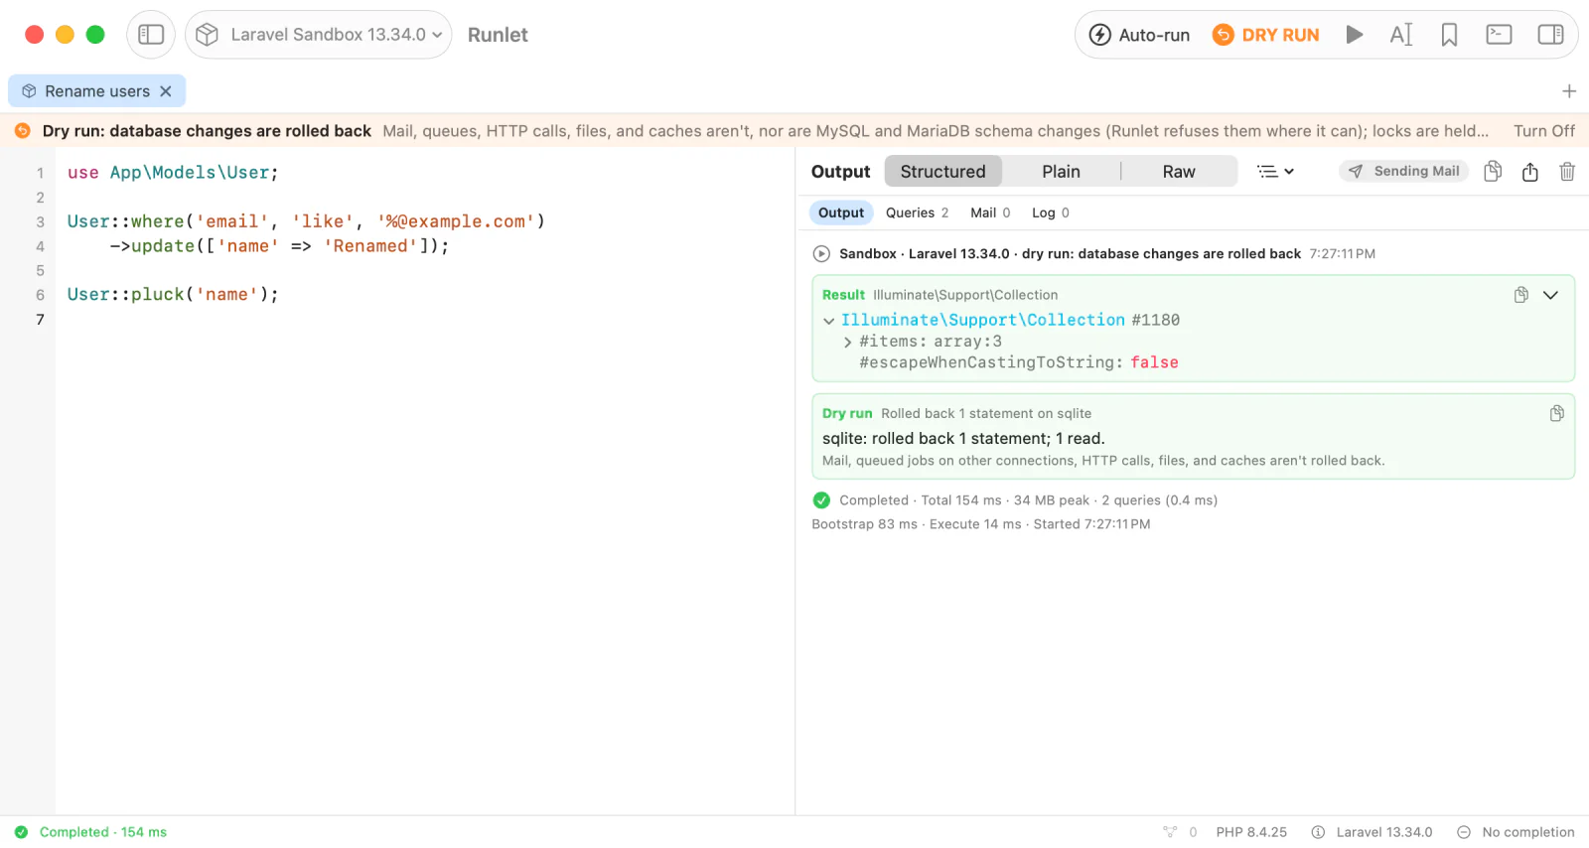Toggle the left sidebar panel icon
This screenshot has width=1589, height=848.
point(151,35)
